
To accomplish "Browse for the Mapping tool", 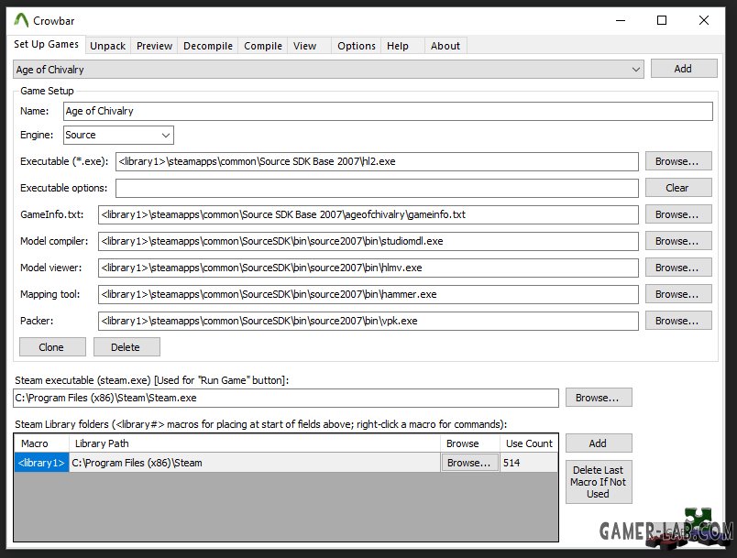I will point(677,294).
